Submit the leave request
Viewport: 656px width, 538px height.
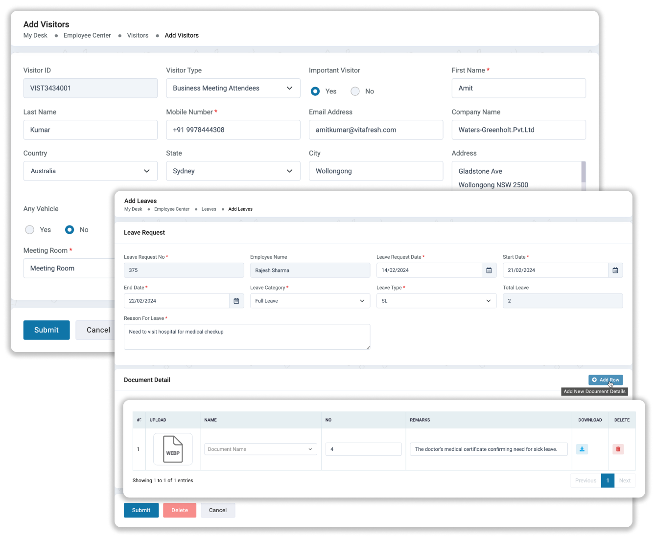141,510
